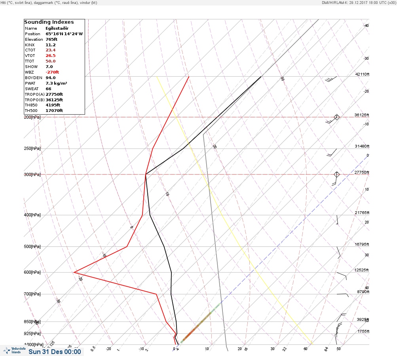This screenshot has height=356, width=397.
Task: Click the tropopause diamond marker at 200 hPa
Action: coord(336,117)
